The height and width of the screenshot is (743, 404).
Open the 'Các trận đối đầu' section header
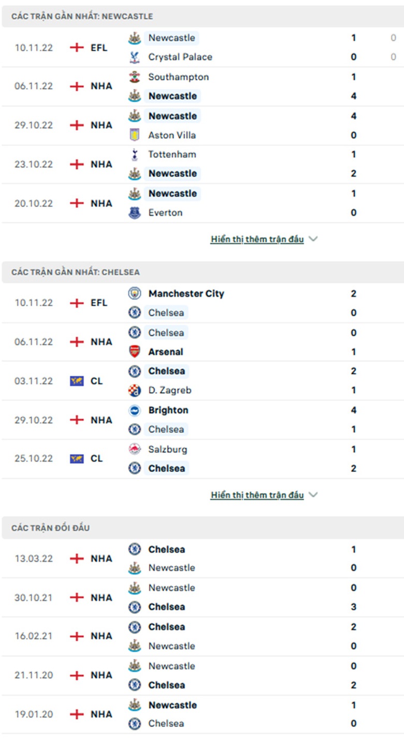coord(51,528)
